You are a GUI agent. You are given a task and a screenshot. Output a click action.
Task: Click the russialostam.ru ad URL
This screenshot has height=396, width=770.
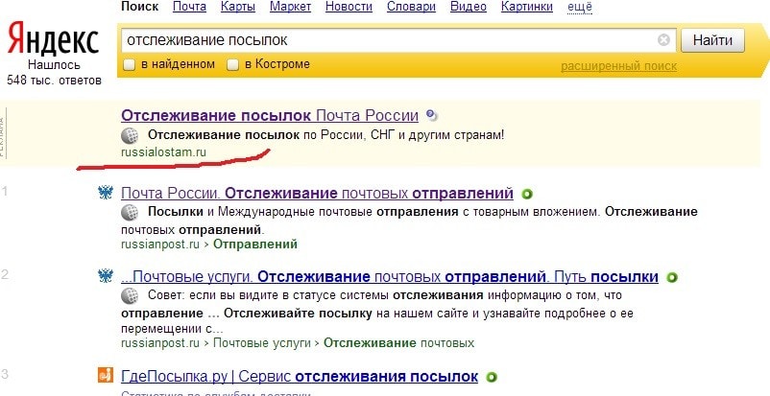[x=163, y=152]
